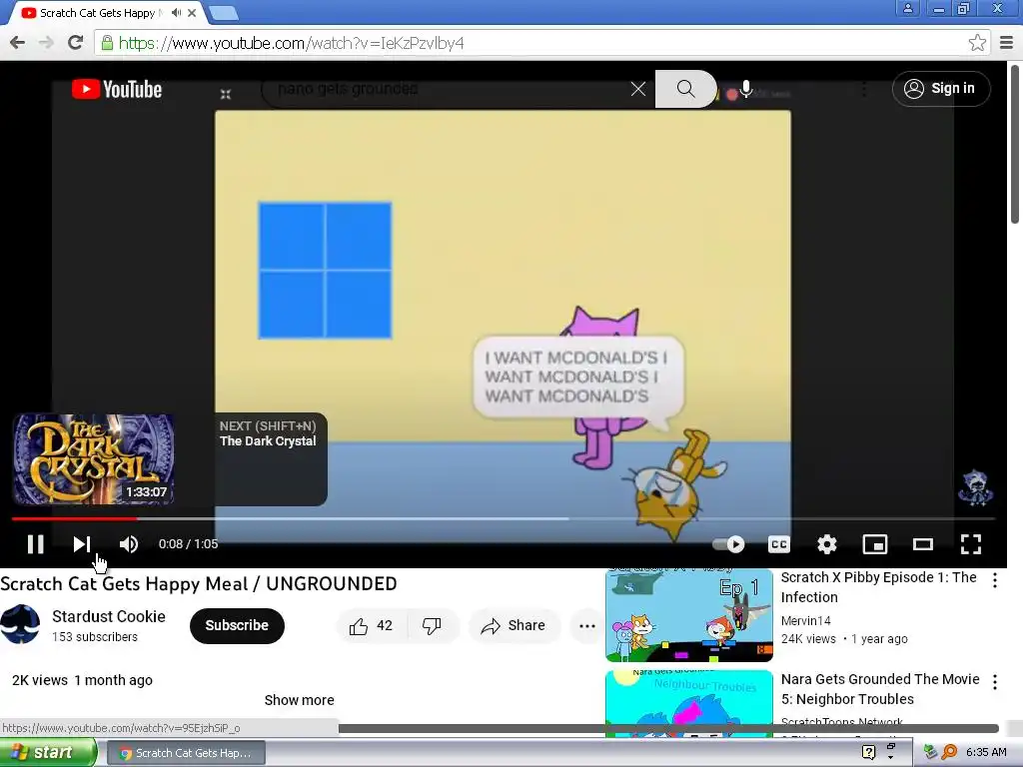The height and width of the screenshot is (767, 1023).
Task: Go back in browser
Action: pos(18,43)
